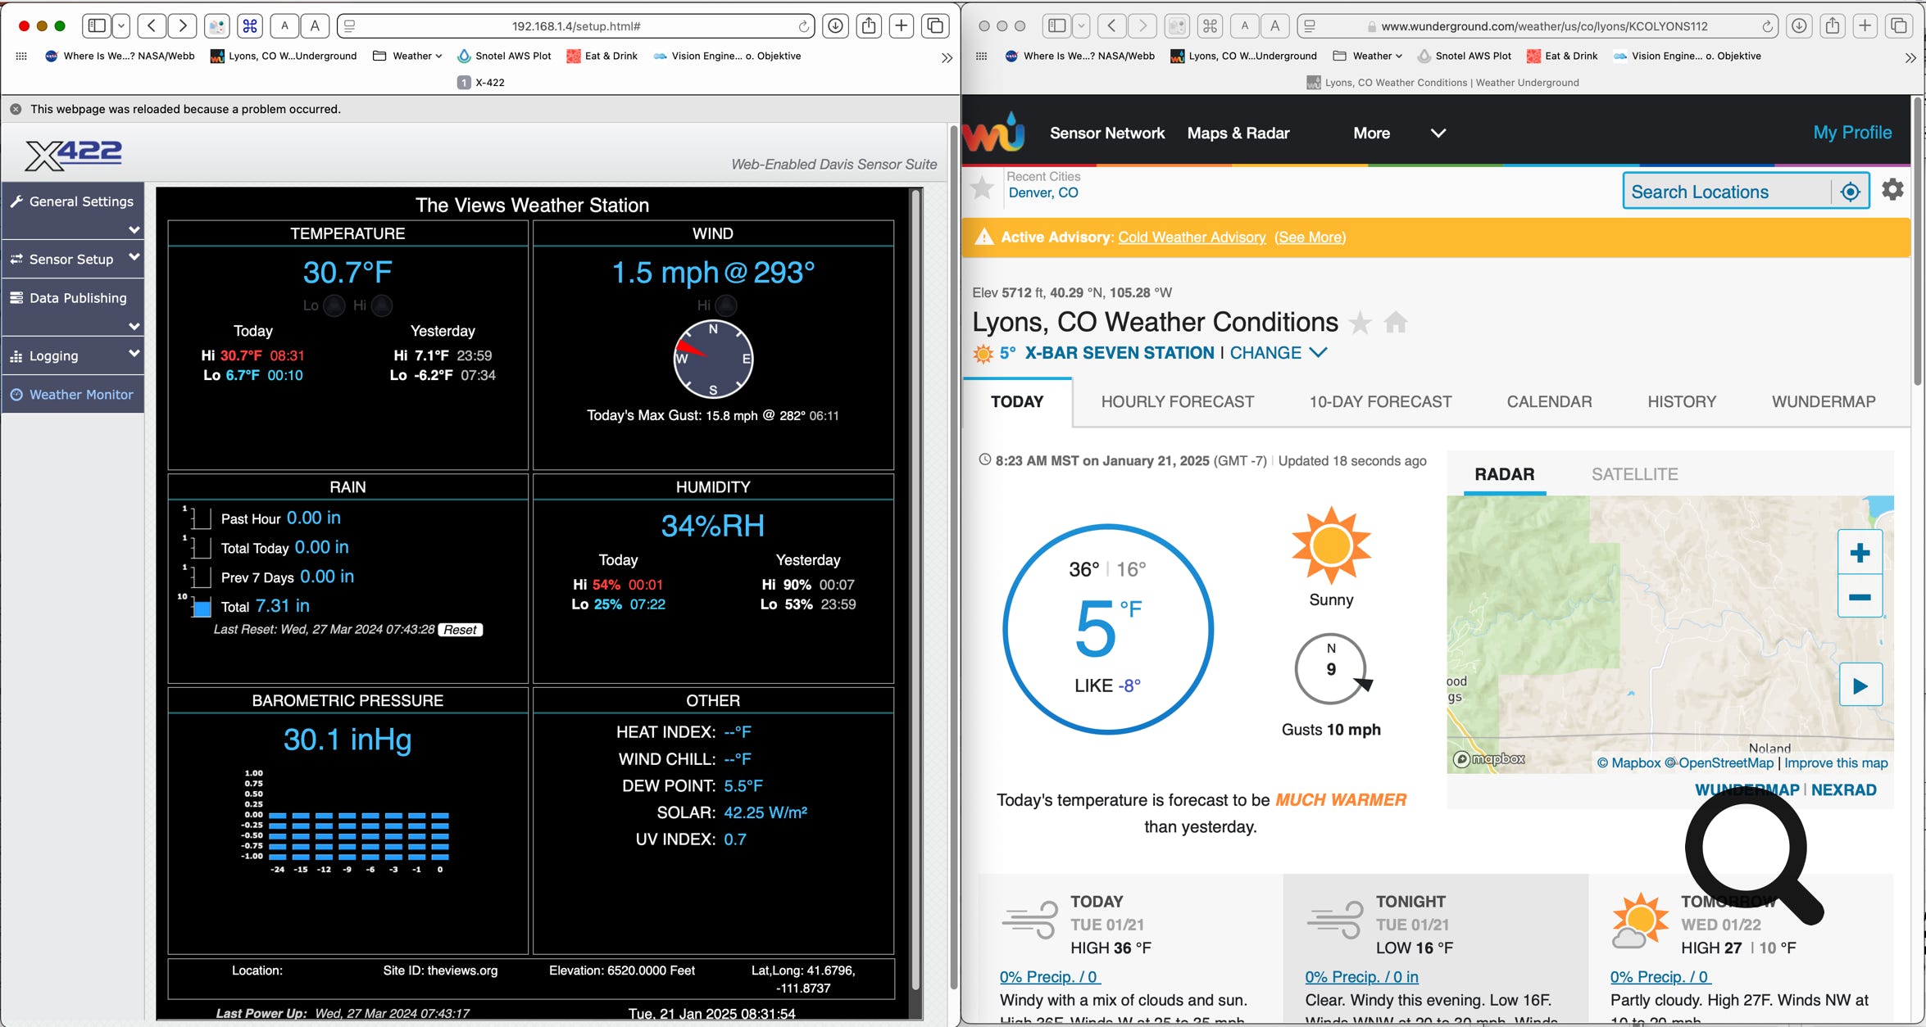Show tab overview in left Safari window
This screenshot has height=1027, width=1926.
coord(935,25)
